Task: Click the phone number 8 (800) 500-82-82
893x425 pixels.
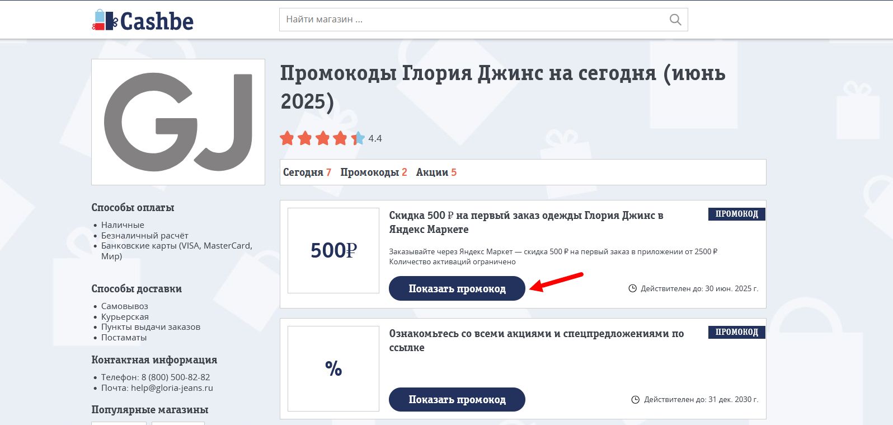Action: pyautogui.click(x=176, y=377)
